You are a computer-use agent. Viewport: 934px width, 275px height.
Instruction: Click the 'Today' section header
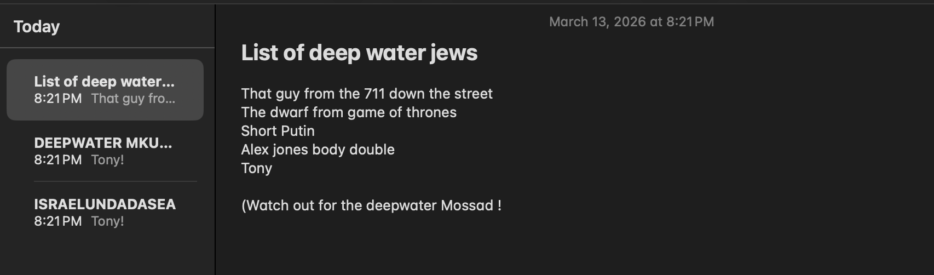click(37, 26)
